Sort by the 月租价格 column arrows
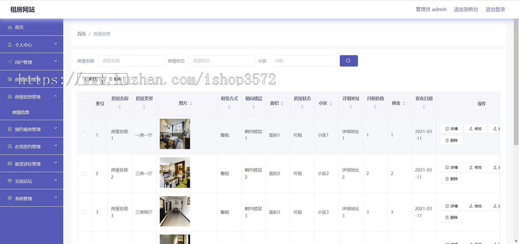519x244 pixels. [x=375, y=107]
